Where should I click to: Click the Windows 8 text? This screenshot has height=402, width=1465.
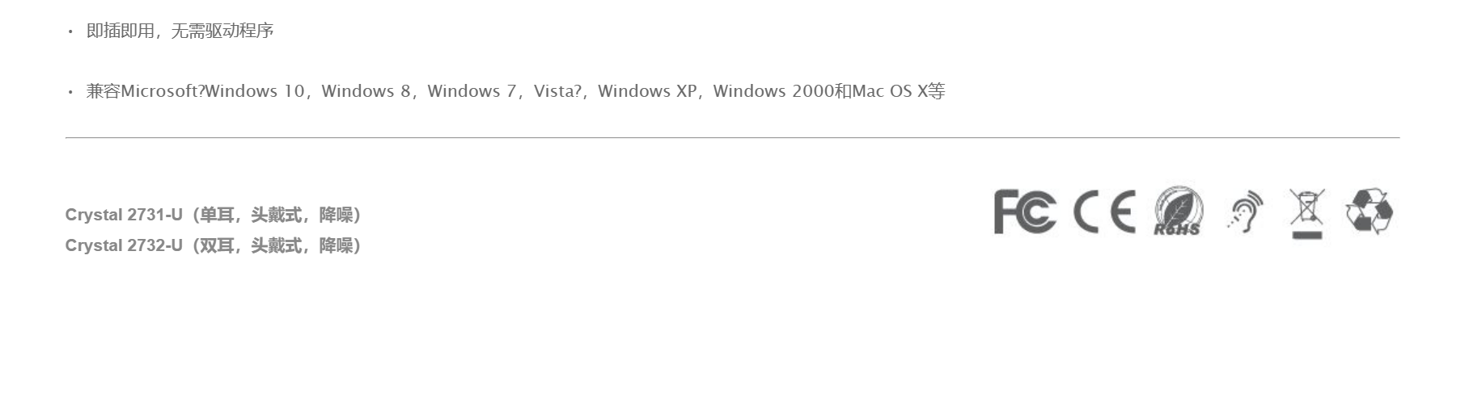point(366,91)
